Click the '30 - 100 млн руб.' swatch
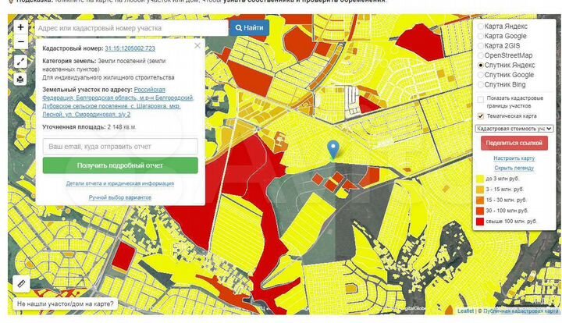The width and height of the screenshot is (562, 323). coord(480,211)
